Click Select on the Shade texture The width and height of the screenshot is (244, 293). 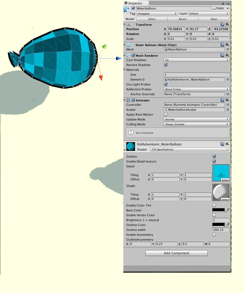click(x=225, y=200)
